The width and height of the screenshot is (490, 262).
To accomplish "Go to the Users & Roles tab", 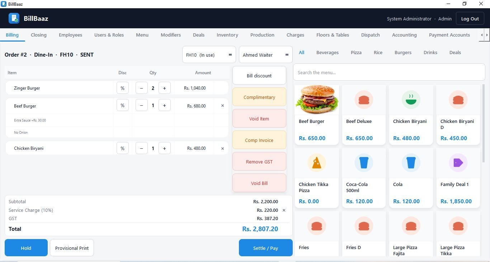I will point(109,35).
